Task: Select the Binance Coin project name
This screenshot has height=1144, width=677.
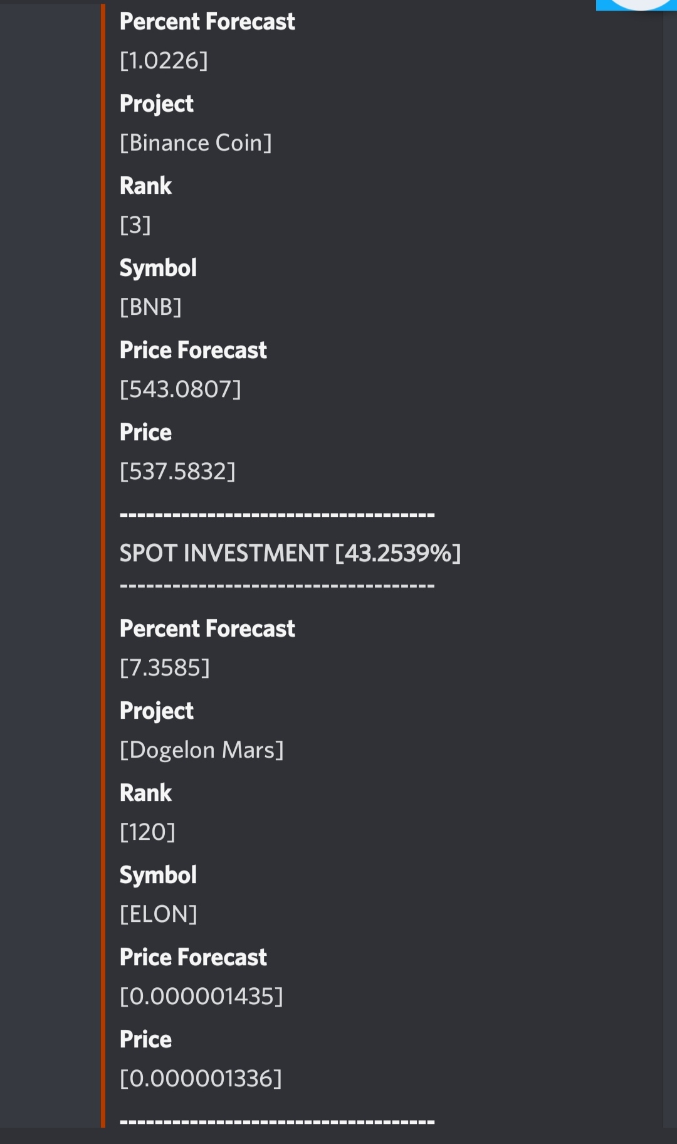Action: 196,143
